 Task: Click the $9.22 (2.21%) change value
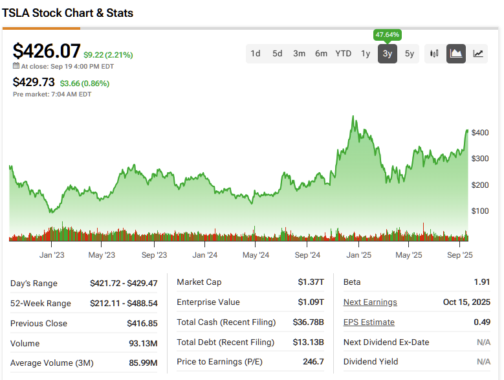point(108,55)
